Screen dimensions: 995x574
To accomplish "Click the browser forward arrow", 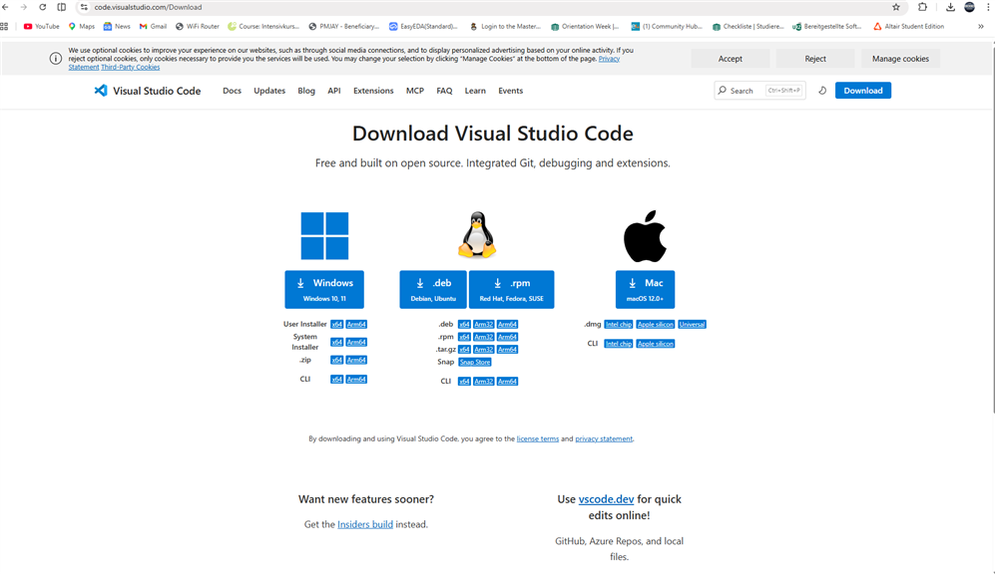I will click(x=24, y=7).
